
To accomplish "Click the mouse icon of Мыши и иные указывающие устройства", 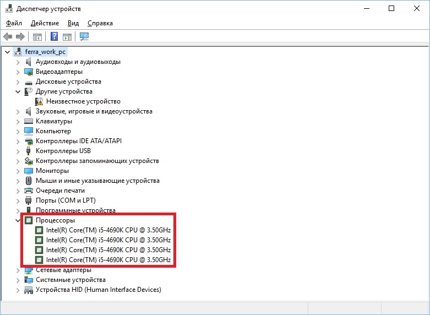I will (x=28, y=181).
